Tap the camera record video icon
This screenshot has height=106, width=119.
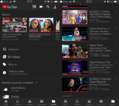[x=41, y=7]
